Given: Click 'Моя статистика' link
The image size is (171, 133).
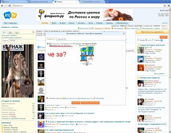Looking at the screenshot, I should pyautogui.click(x=132, y=28).
